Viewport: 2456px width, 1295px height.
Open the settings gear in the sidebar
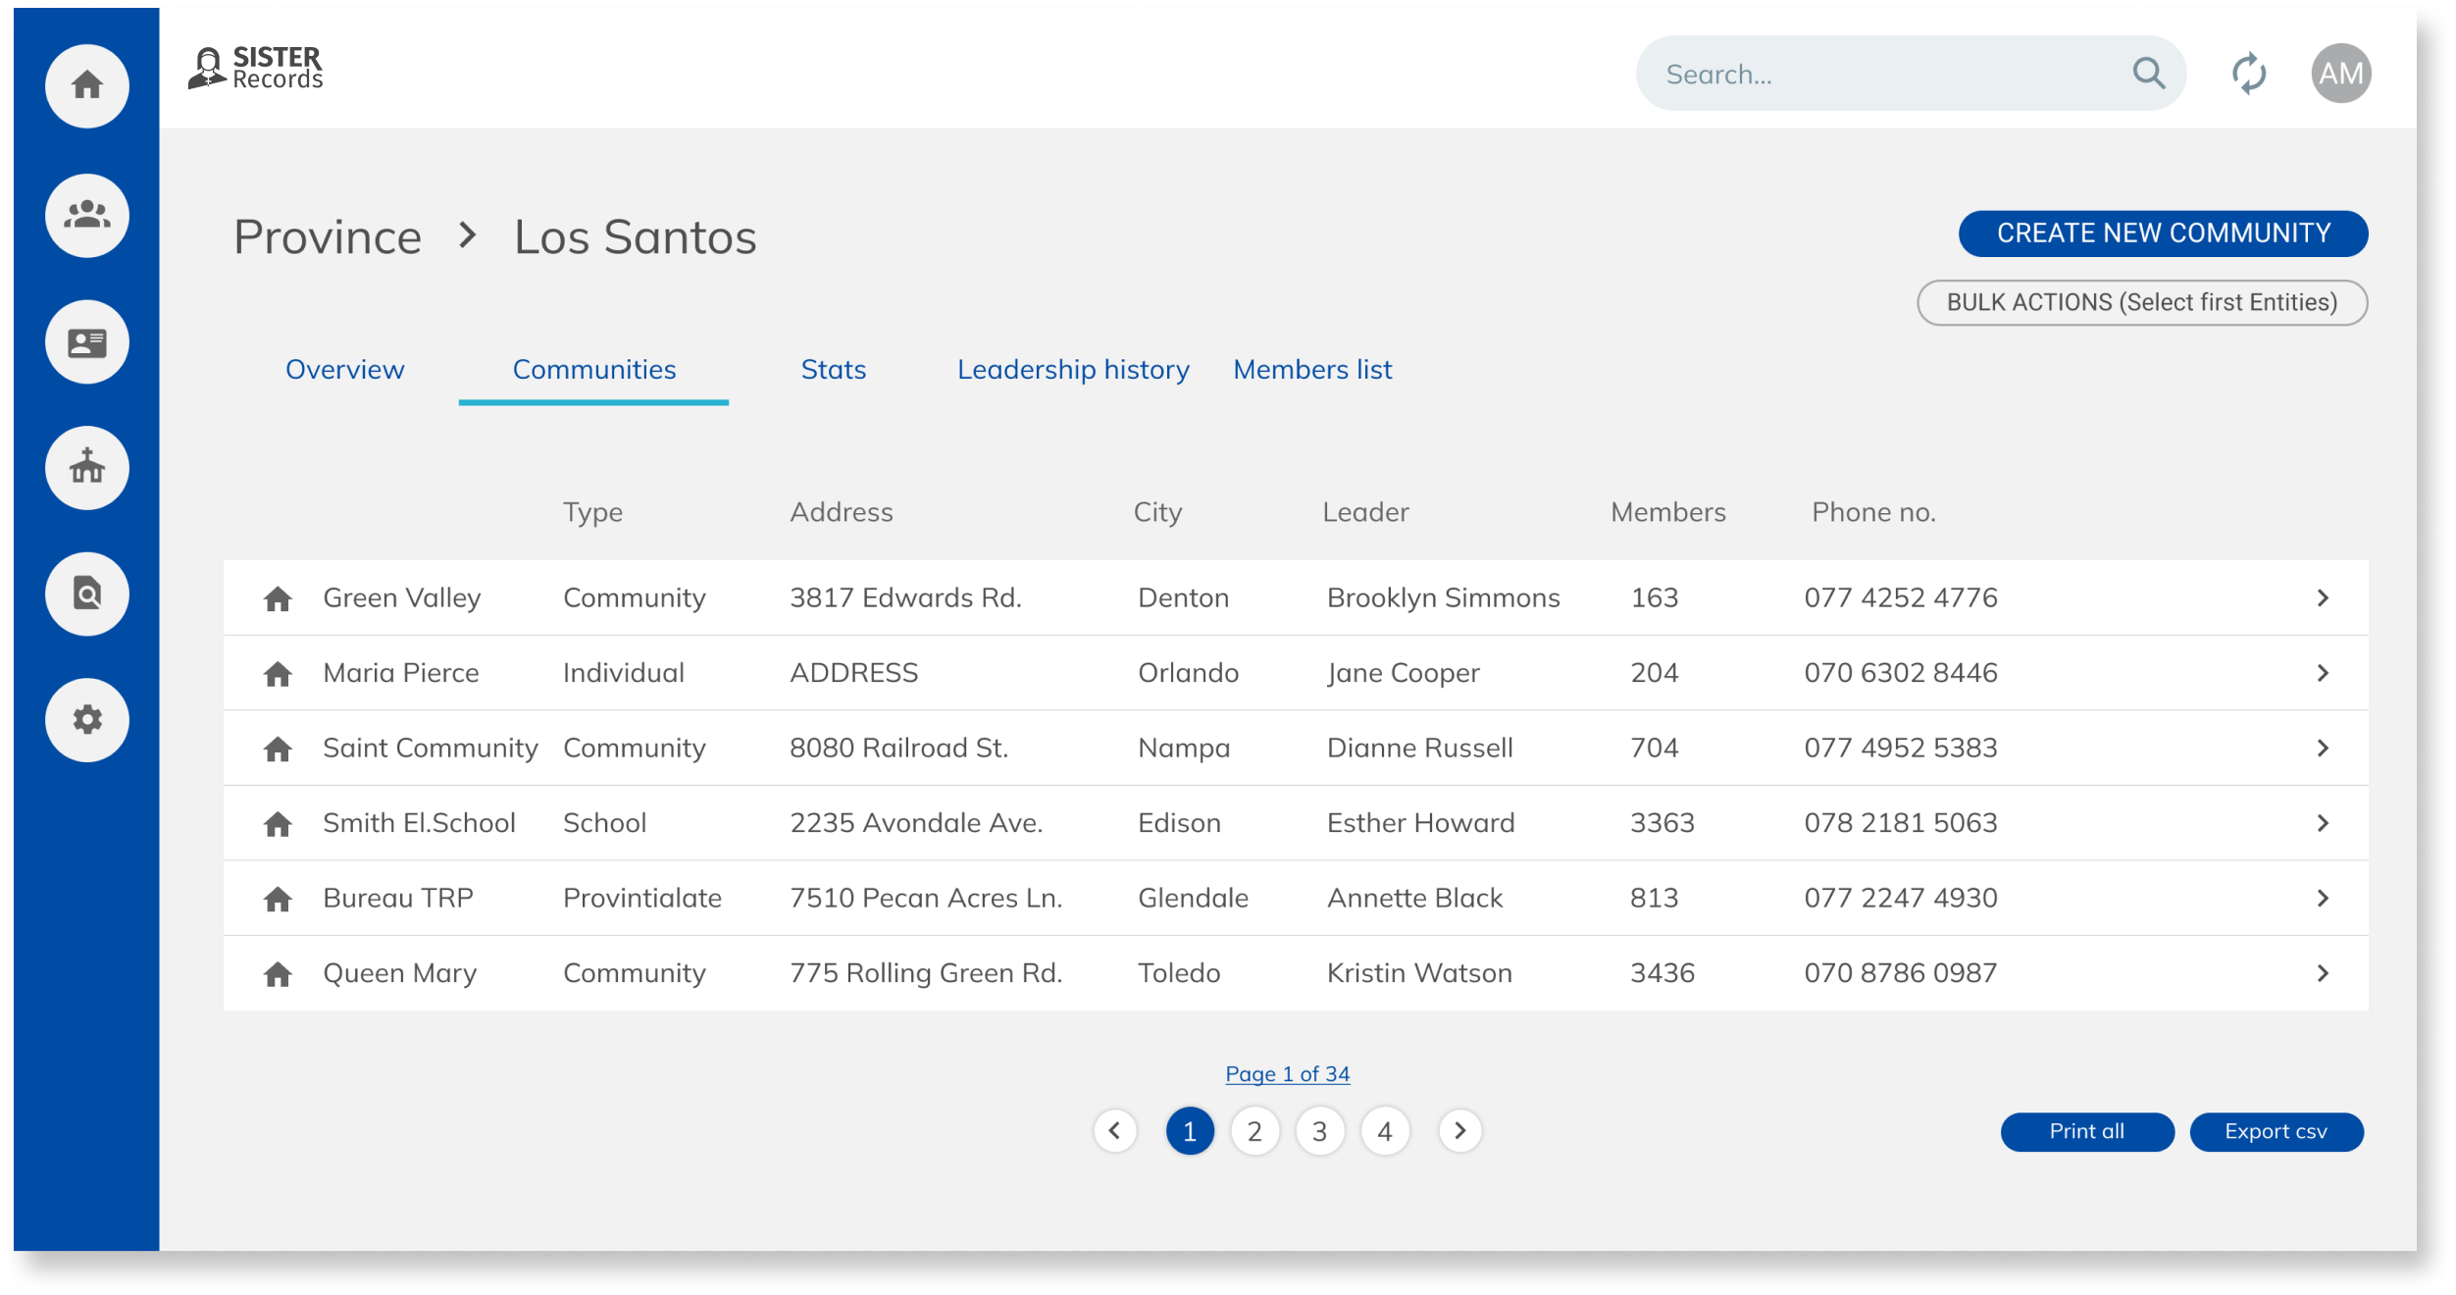pos(86,720)
